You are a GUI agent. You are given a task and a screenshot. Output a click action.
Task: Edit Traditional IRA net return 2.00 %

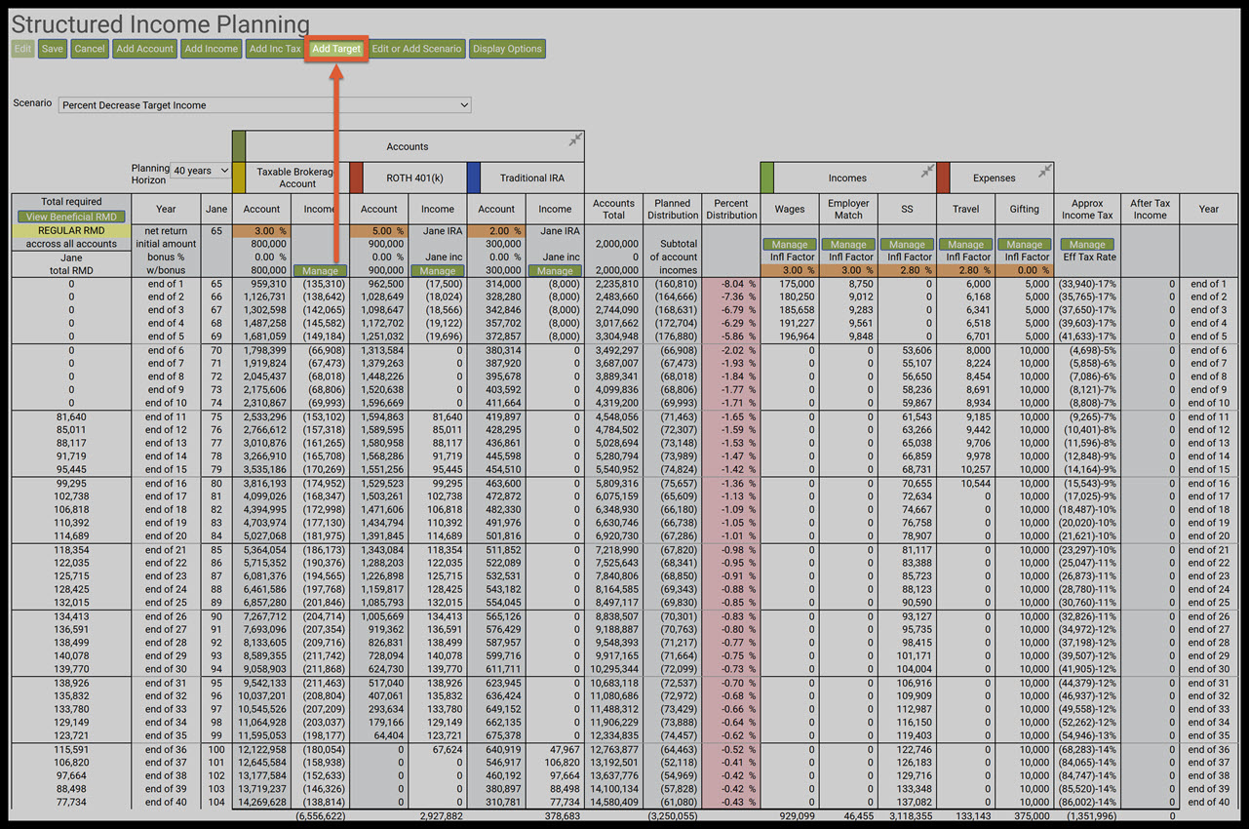pyautogui.click(x=496, y=231)
